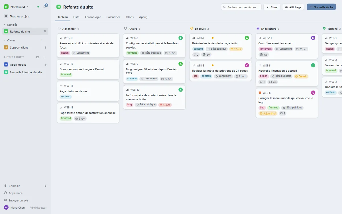The height and width of the screenshot is (214, 342).
Task: Add a project with the plus icon
Action: click(44, 57)
